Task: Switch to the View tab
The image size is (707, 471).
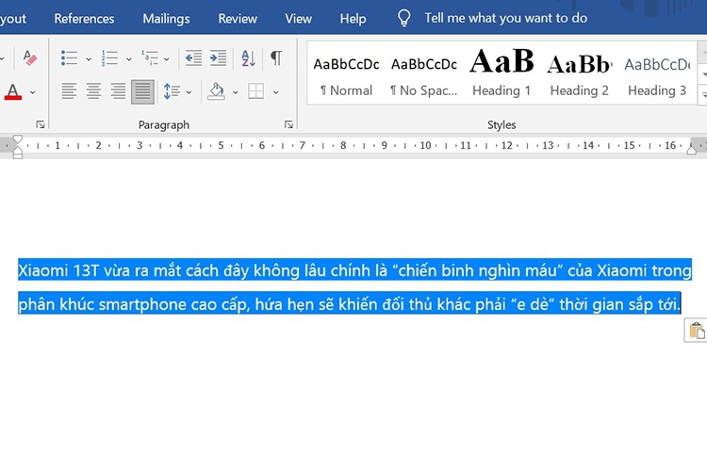Action: [299, 19]
